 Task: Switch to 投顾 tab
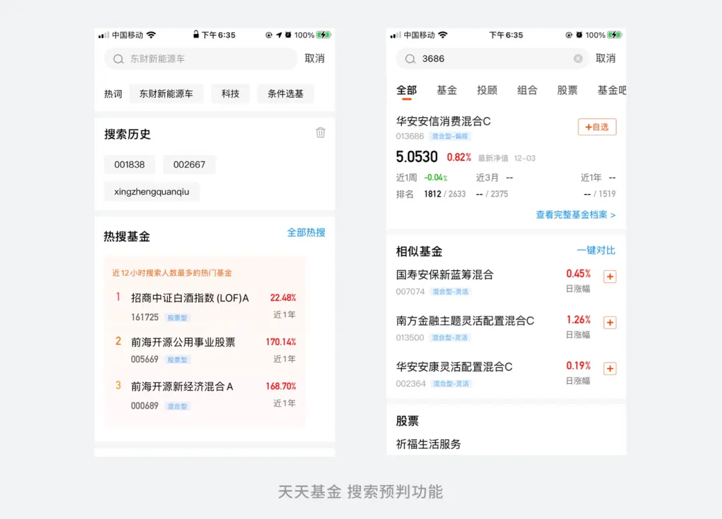click(x=487, y=90)
